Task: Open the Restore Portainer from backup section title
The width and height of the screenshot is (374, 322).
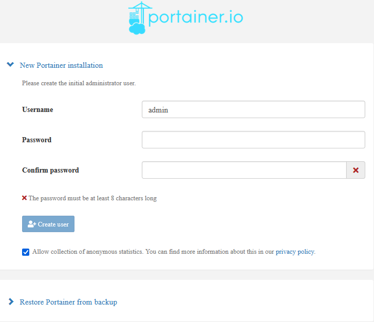Action: point(68,302)
